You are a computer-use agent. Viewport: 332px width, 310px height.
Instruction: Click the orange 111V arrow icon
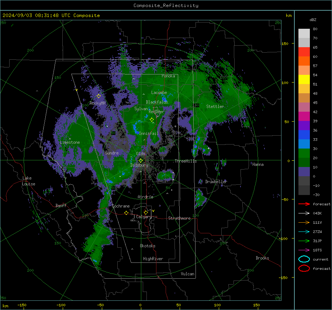(304, 222)
